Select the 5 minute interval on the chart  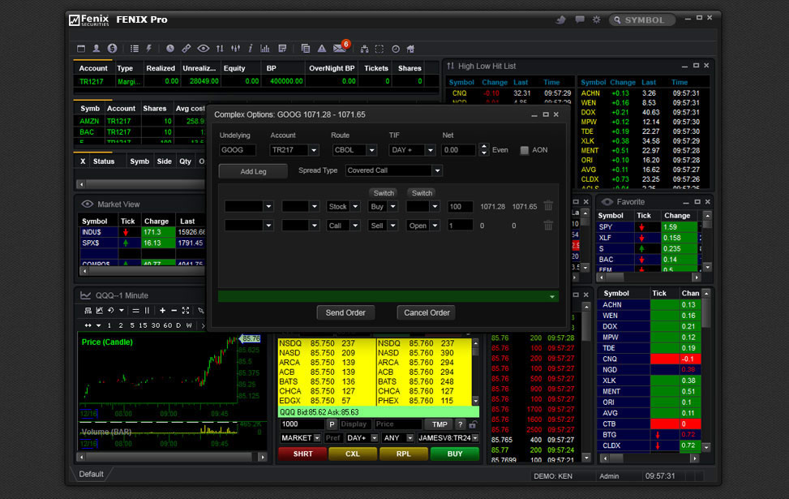(132, 325)
